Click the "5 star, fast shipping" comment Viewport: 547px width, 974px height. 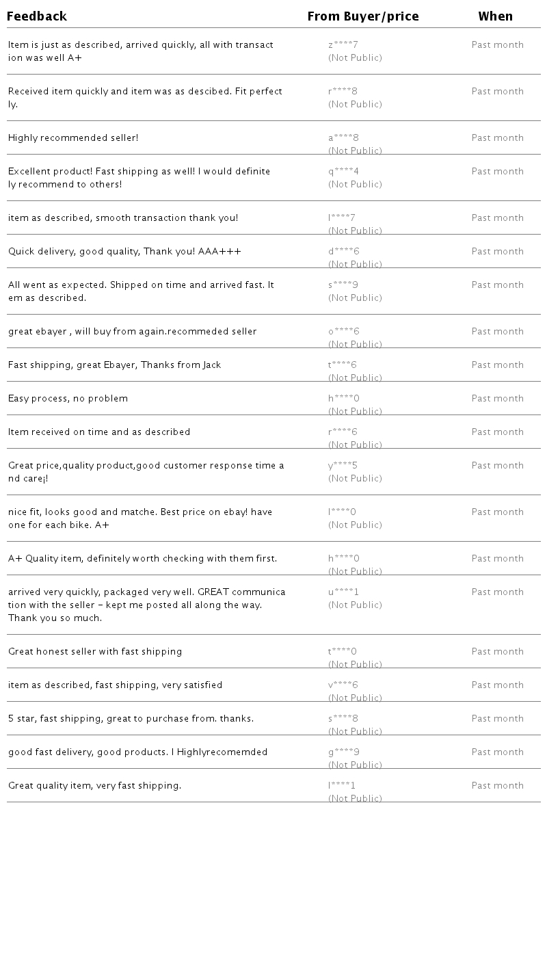[131, 719]
